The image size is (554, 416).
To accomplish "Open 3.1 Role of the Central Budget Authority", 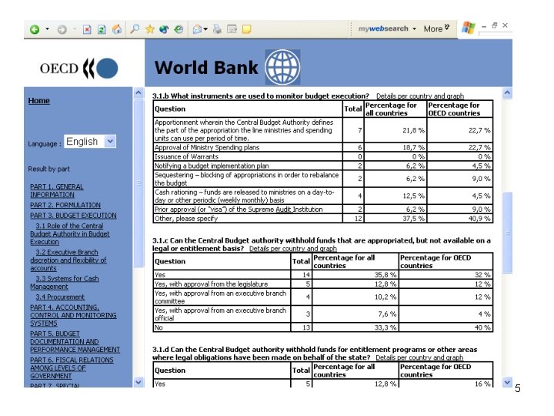I will [x=69, y=234].
